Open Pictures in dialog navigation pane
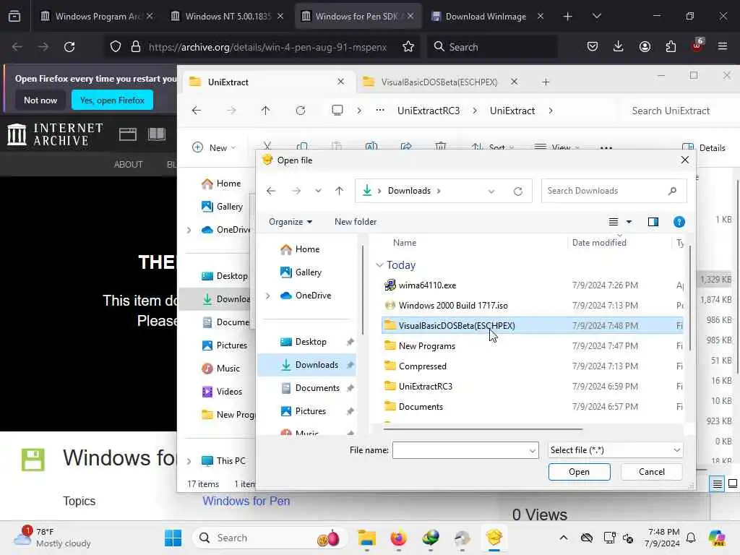 click(x=310, y=411)
